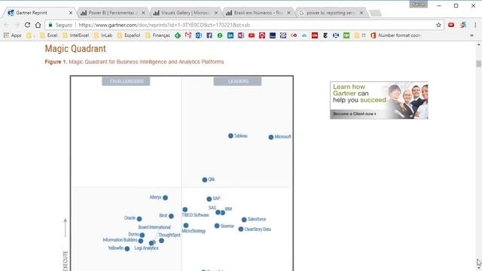Screen dimensions: 482x271
Task: Open the Finanças bookmarks folder
Action: 157,35
